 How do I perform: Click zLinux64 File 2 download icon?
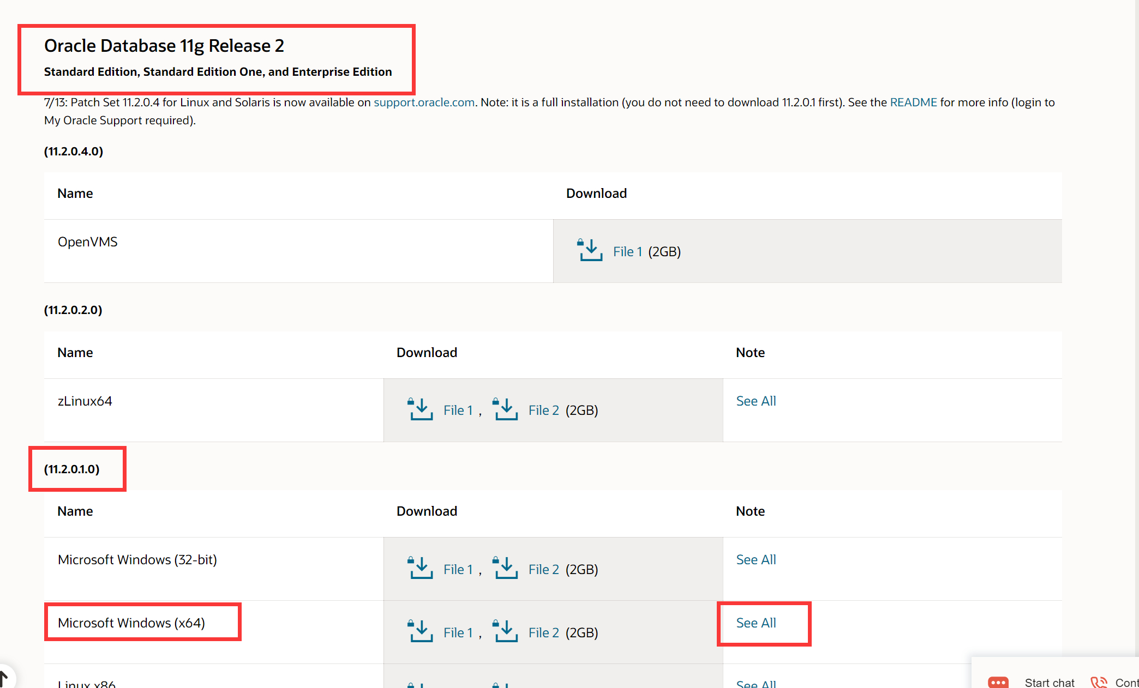(505, 409)
